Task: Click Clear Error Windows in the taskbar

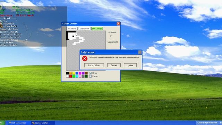Action: pos(207,123)
